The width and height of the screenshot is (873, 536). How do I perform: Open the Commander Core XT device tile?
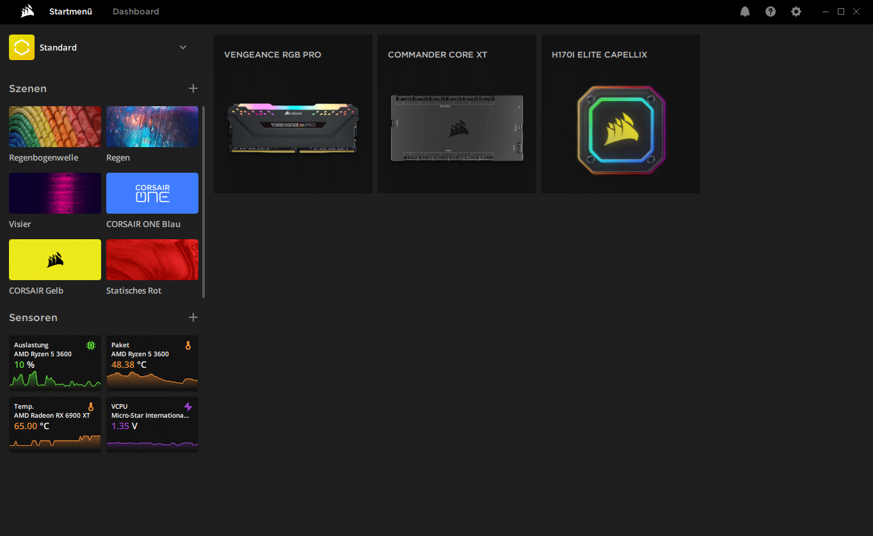point(457,114)
